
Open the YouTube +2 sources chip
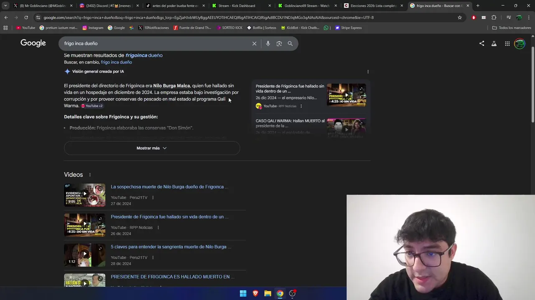tap(92, 106)
